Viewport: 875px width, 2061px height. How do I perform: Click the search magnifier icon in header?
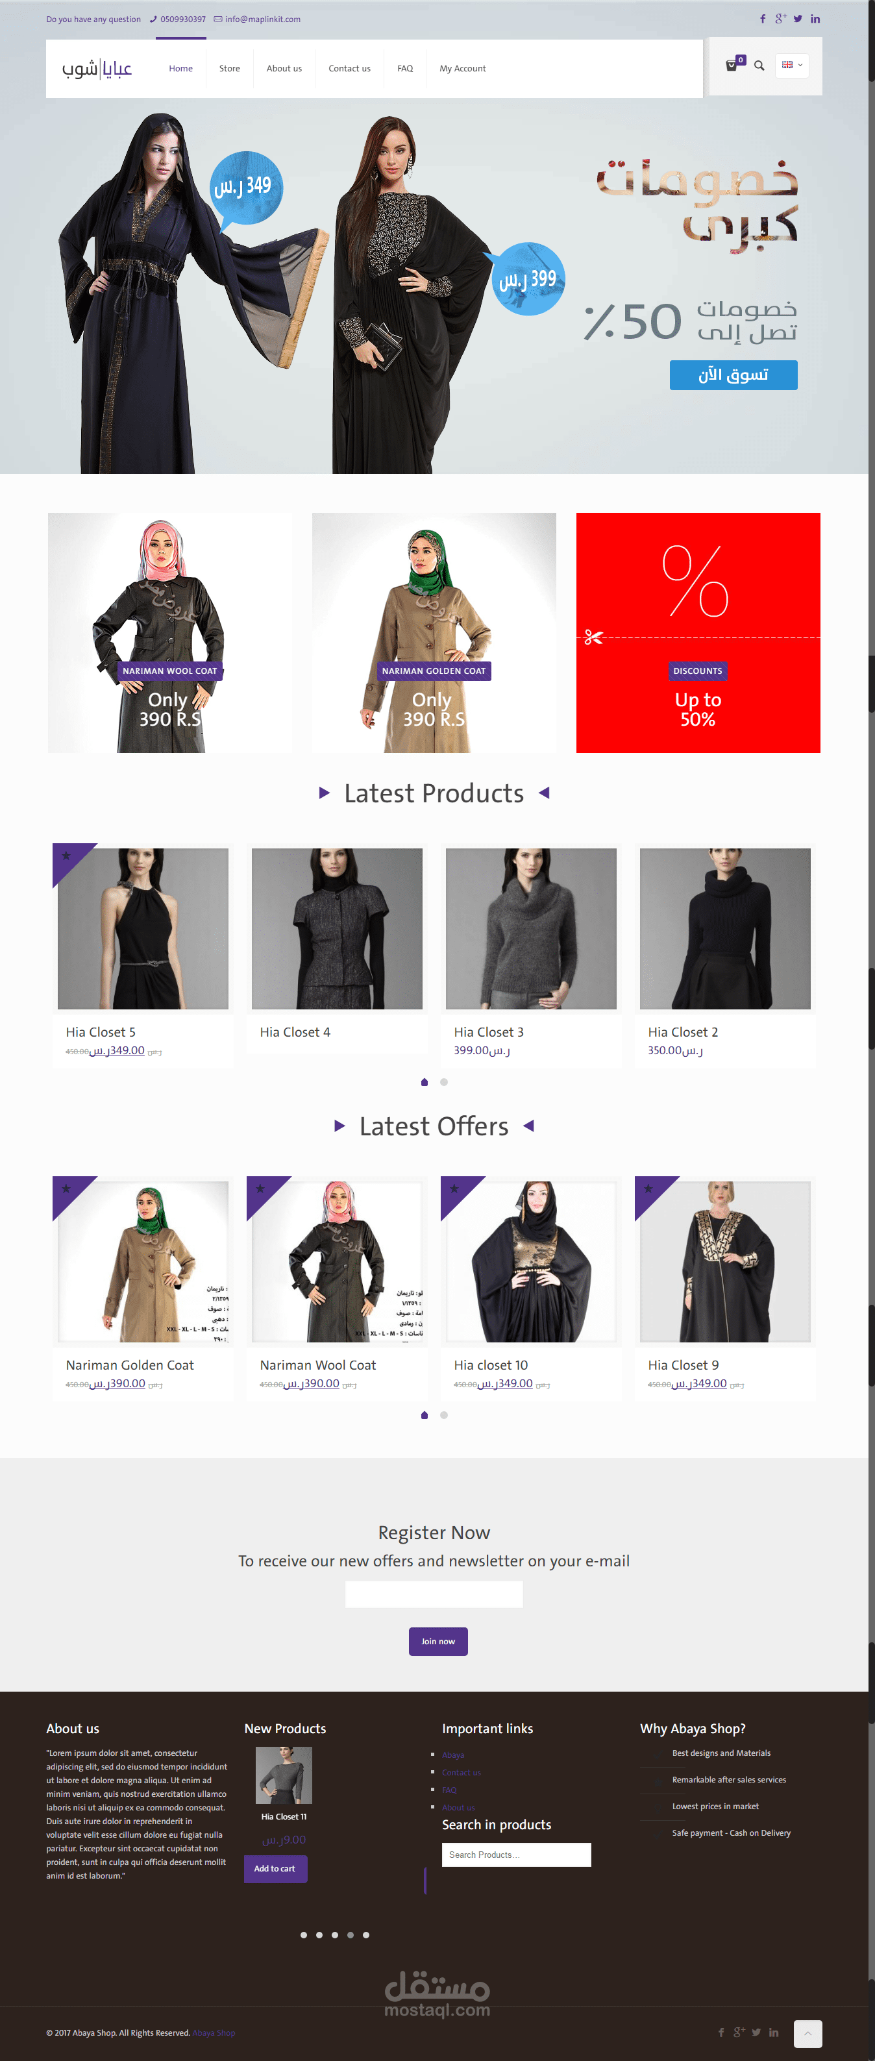(x=759, y=66)
